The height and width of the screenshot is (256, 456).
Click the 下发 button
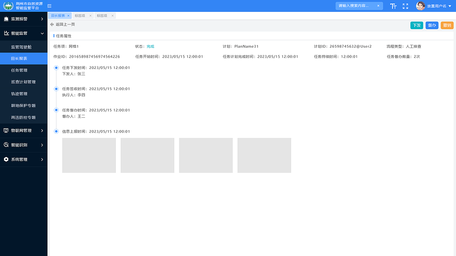pyautogui.click(x=416, y=25)
